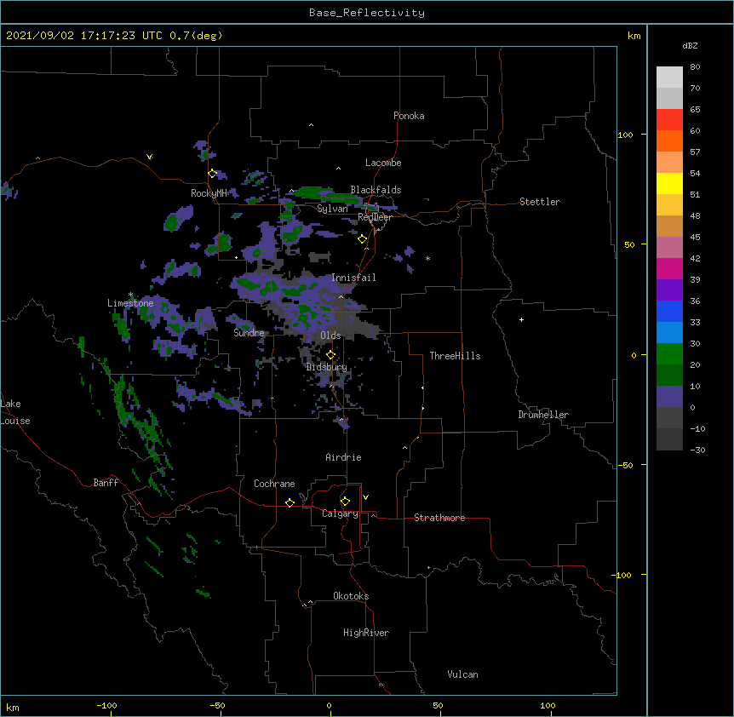Click the asterisk marker above Limestone

tap(130, 295)
